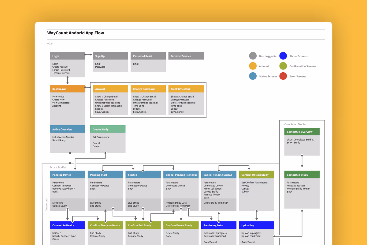The width and height of the screenshot is (367, 245).
Task: Select the Password Reset header box
Action: (x=148, y=56)
